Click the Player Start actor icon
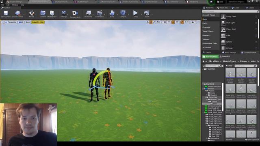The image size is (260, 146). click(x=223, y=29)
